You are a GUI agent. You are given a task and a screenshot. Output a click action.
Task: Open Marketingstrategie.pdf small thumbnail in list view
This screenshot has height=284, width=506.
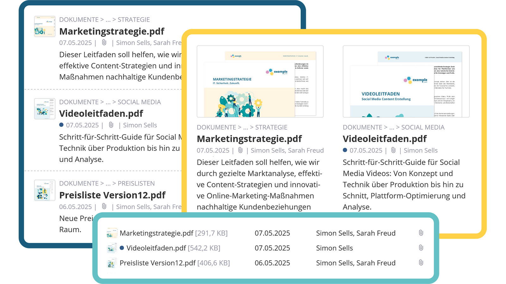pos(45,27)
